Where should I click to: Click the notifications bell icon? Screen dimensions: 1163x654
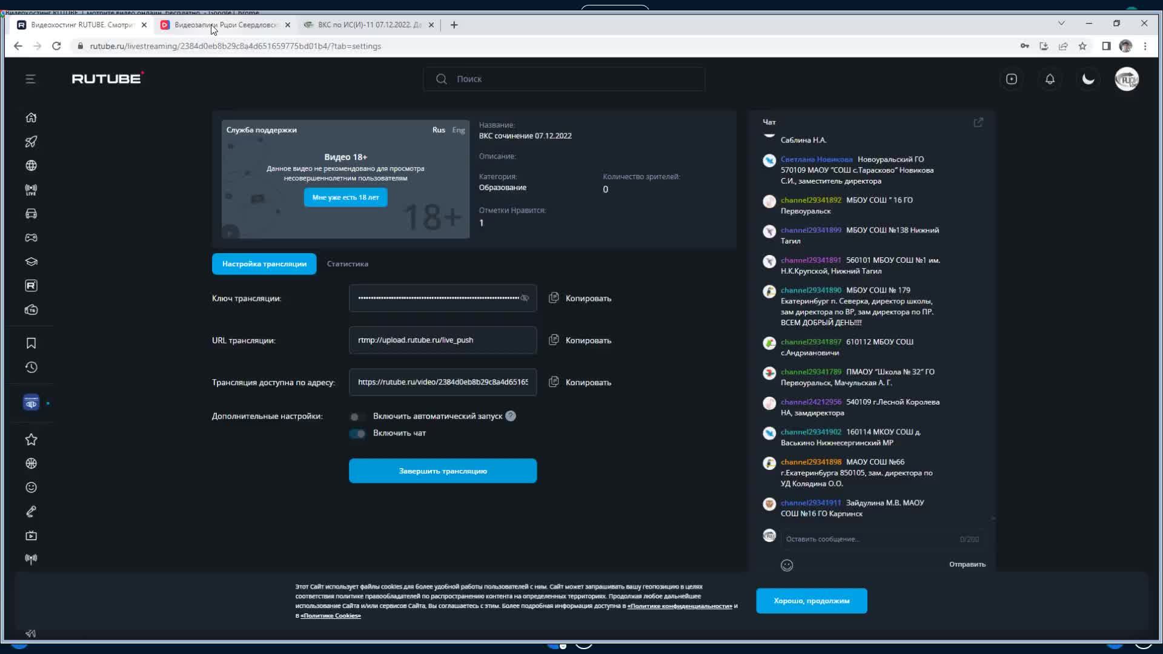point(1050,79)
